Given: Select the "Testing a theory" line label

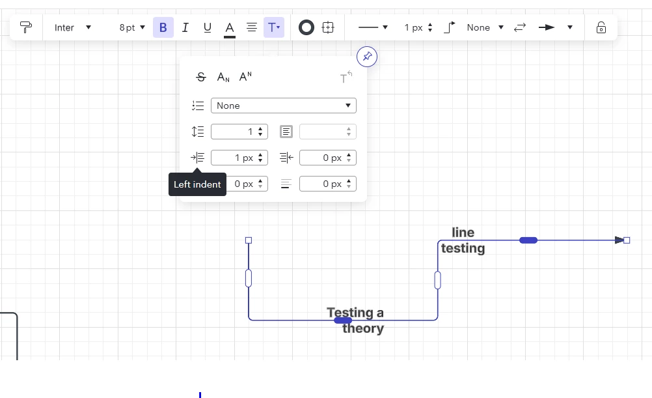Looking at the screenshot, I should (x=355, y=320).
